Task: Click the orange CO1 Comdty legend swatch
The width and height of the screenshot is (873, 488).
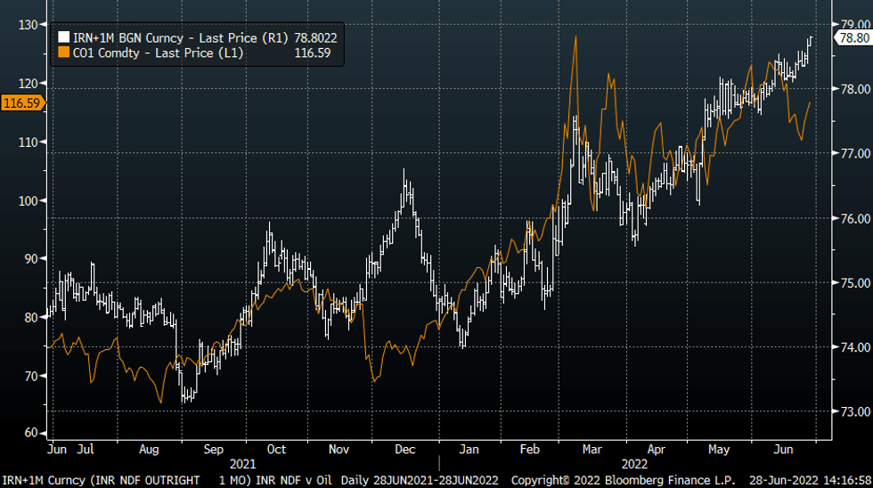Action: click(63, 53)
